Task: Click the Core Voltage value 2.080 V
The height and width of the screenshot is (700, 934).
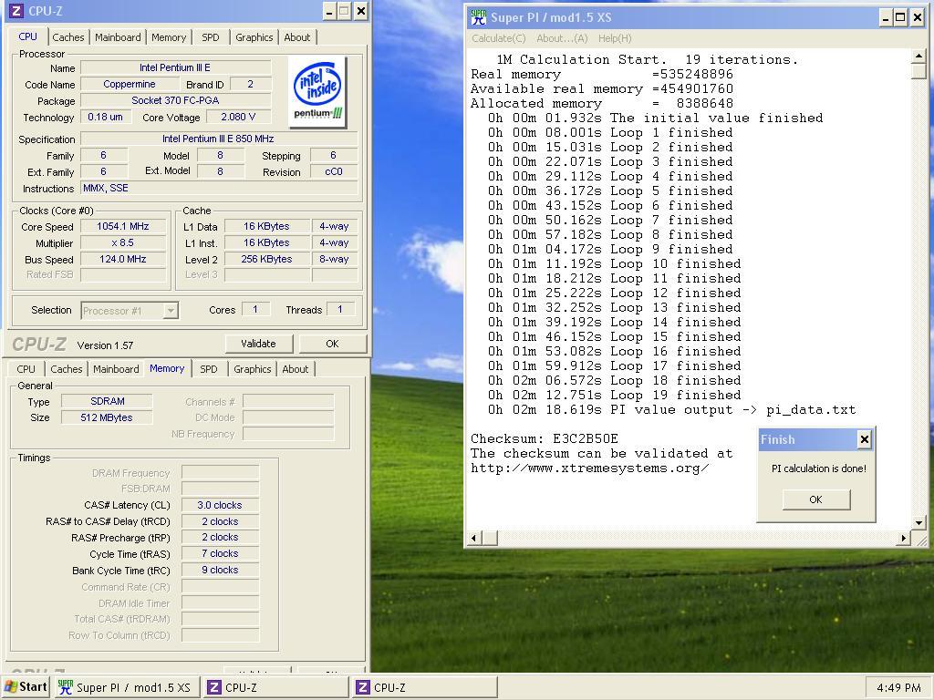Action: [238, 117]
